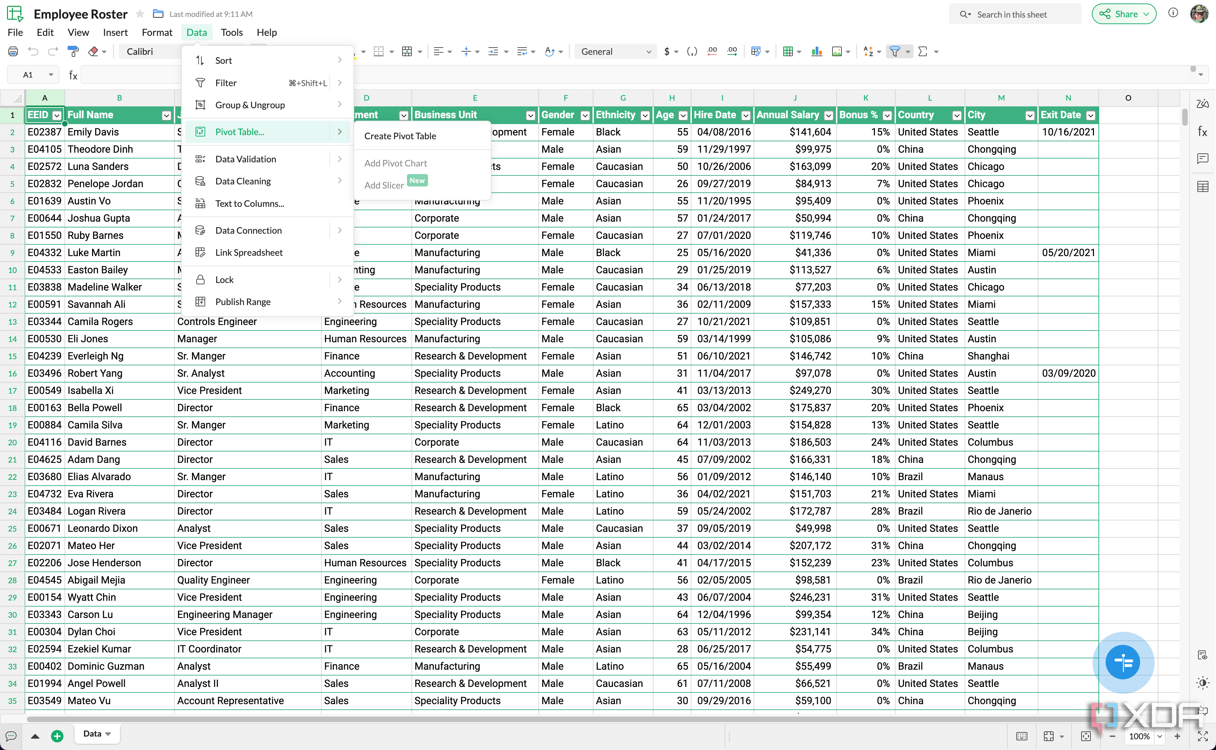Open the Sort submenu item

tap(268, 61)
